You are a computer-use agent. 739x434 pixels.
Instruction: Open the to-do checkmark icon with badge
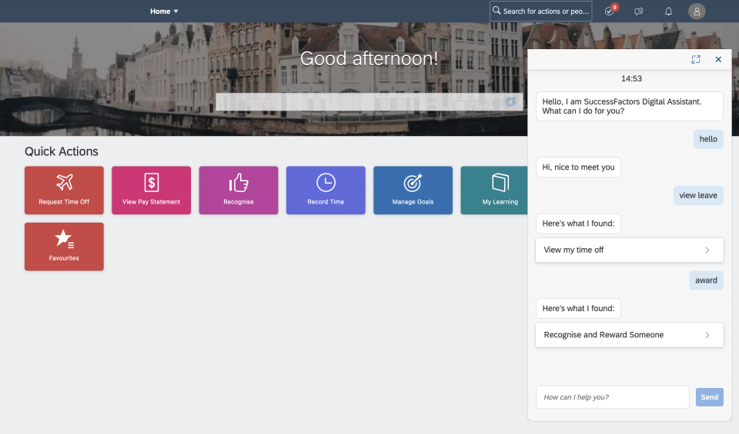pos(610,10)
